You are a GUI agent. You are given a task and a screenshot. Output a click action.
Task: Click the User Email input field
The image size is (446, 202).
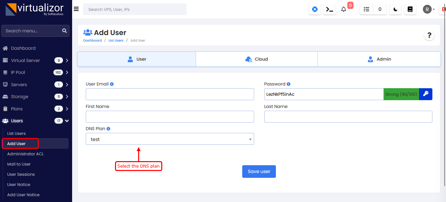click(170, 94)
